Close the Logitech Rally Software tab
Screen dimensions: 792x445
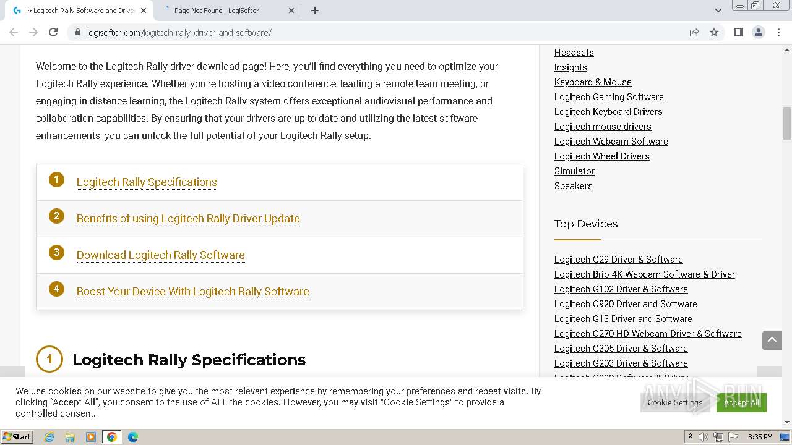coord(144,11)
